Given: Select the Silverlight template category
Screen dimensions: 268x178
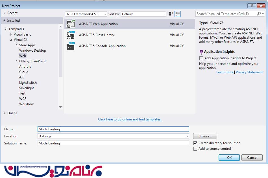Looking at the screenshot, I should click(x=27, y=88).
